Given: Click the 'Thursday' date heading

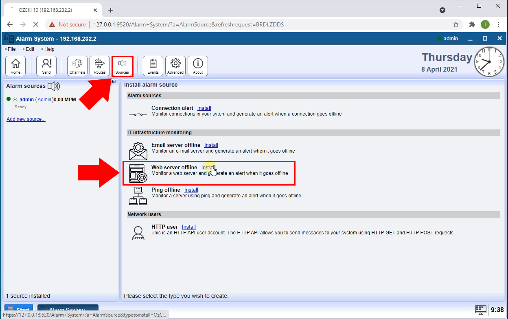Looking at the screenshot, I should [447, 57].
